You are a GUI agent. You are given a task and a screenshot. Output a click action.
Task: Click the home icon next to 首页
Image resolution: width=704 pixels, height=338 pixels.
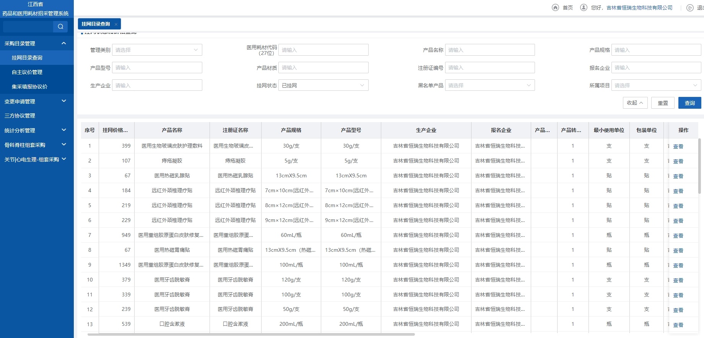(x=555, y=8)
